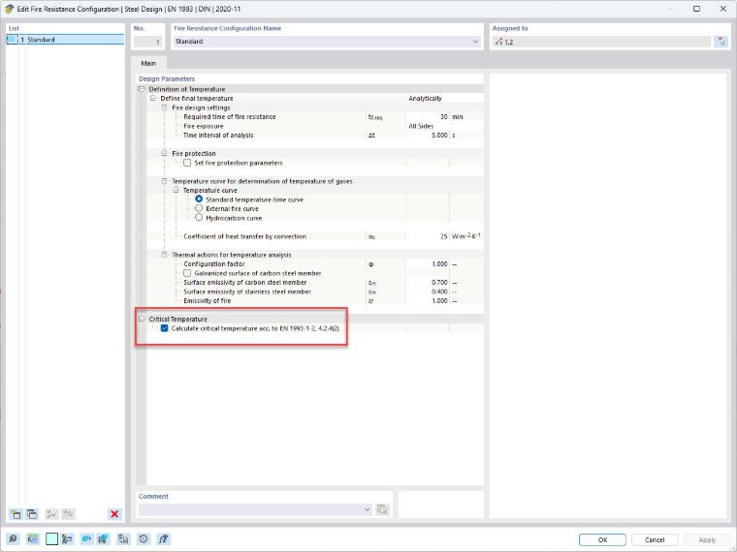The width and height of the screenshot is (737, 552).
Task: Click the 'All Sides' fire exposure value
Action: 444,126
